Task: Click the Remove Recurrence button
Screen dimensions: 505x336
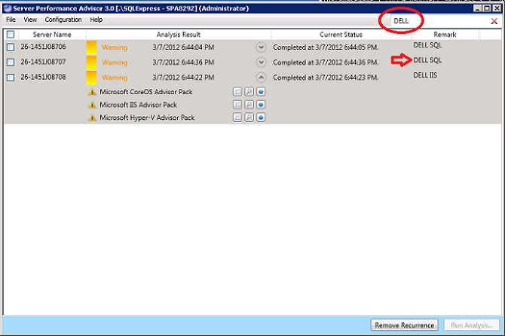Action: [x=405, y=325]
